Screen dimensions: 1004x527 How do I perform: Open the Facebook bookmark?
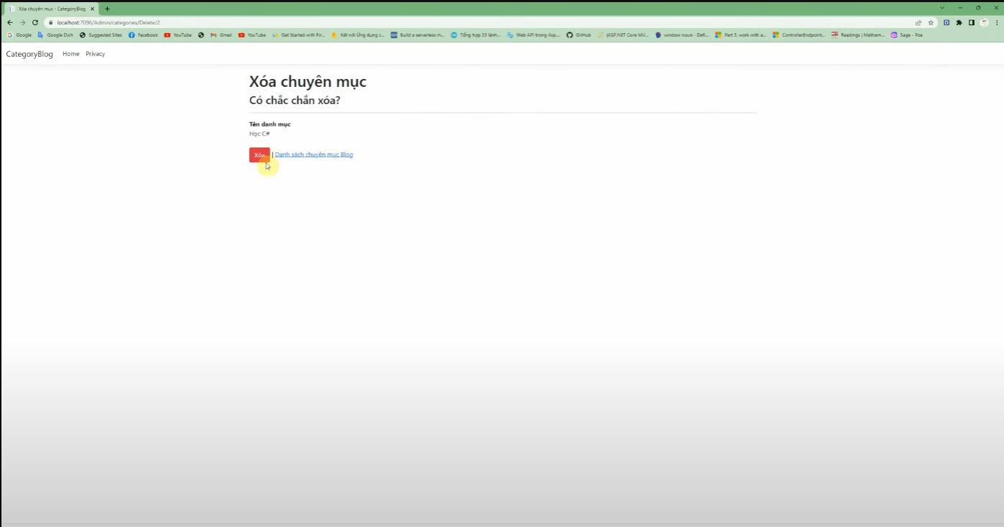(143, 34)
